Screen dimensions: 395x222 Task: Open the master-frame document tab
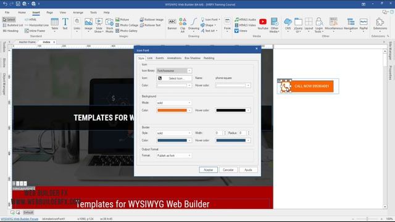[27, 42]
